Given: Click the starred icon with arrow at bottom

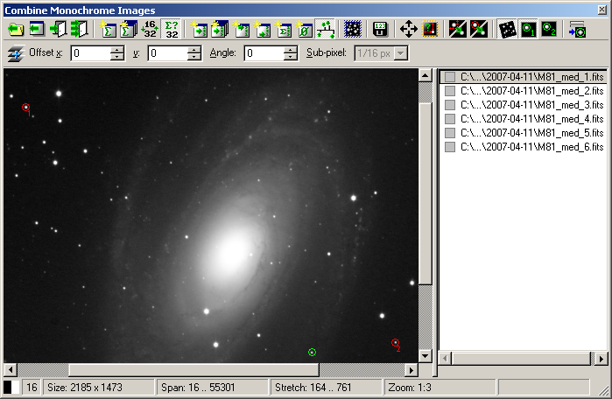Looking at the screenshot, I should [263, 29].
